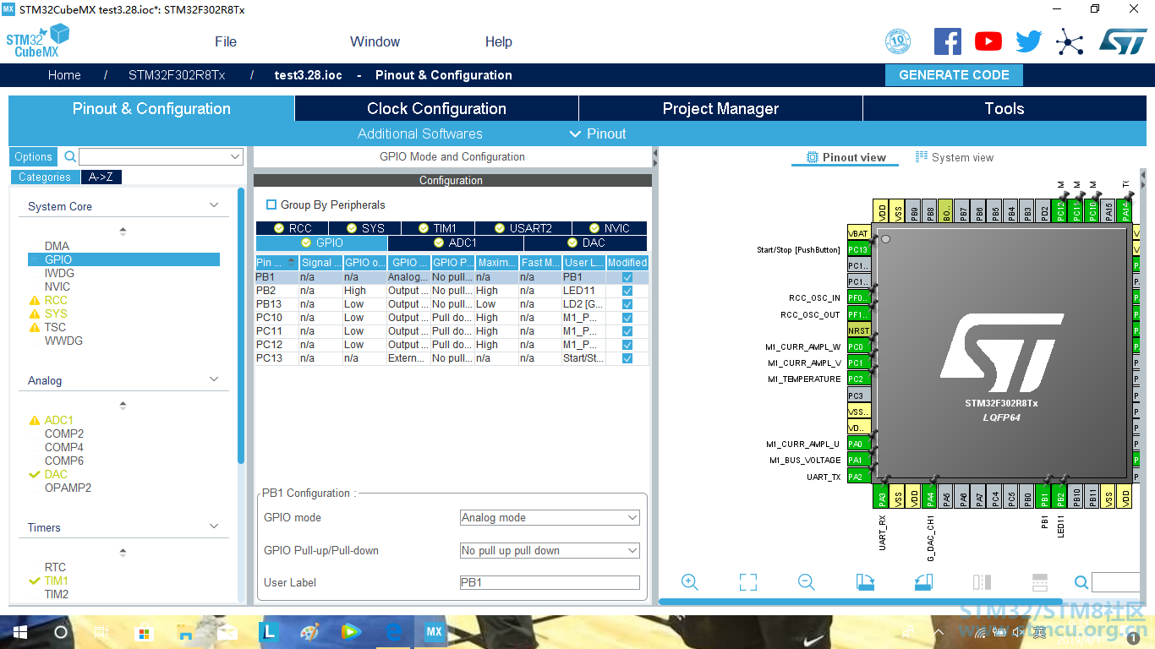Rotate the chip clockwise
Image resolution: width=1155 pixels, height=649 pixels.
click(x=865, y=582)
